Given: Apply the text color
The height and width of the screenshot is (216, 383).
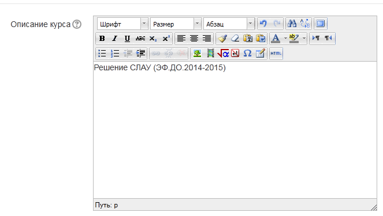Looking at the screenshot, I should (x=276, y=39).
